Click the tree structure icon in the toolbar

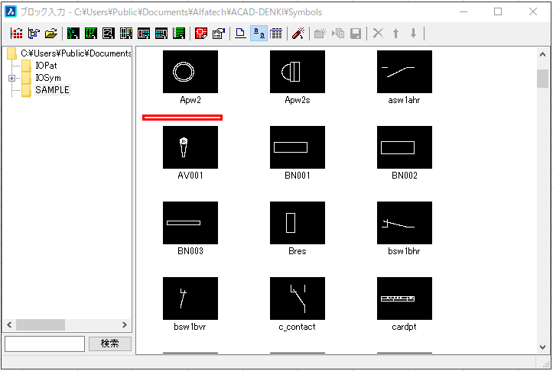click(x=34, y=34)
